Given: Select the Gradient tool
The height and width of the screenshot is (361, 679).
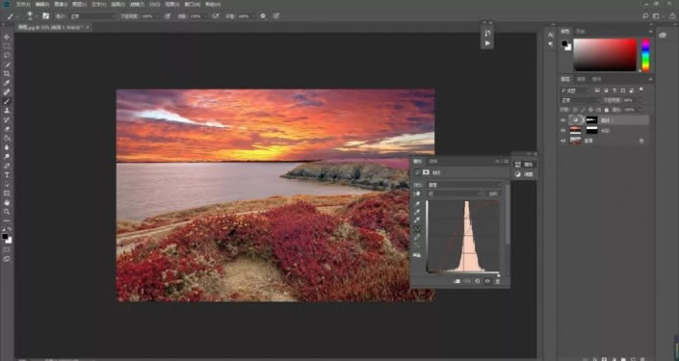Looking at the screenshot, I should pyautogui.click(x=7, y=138).
